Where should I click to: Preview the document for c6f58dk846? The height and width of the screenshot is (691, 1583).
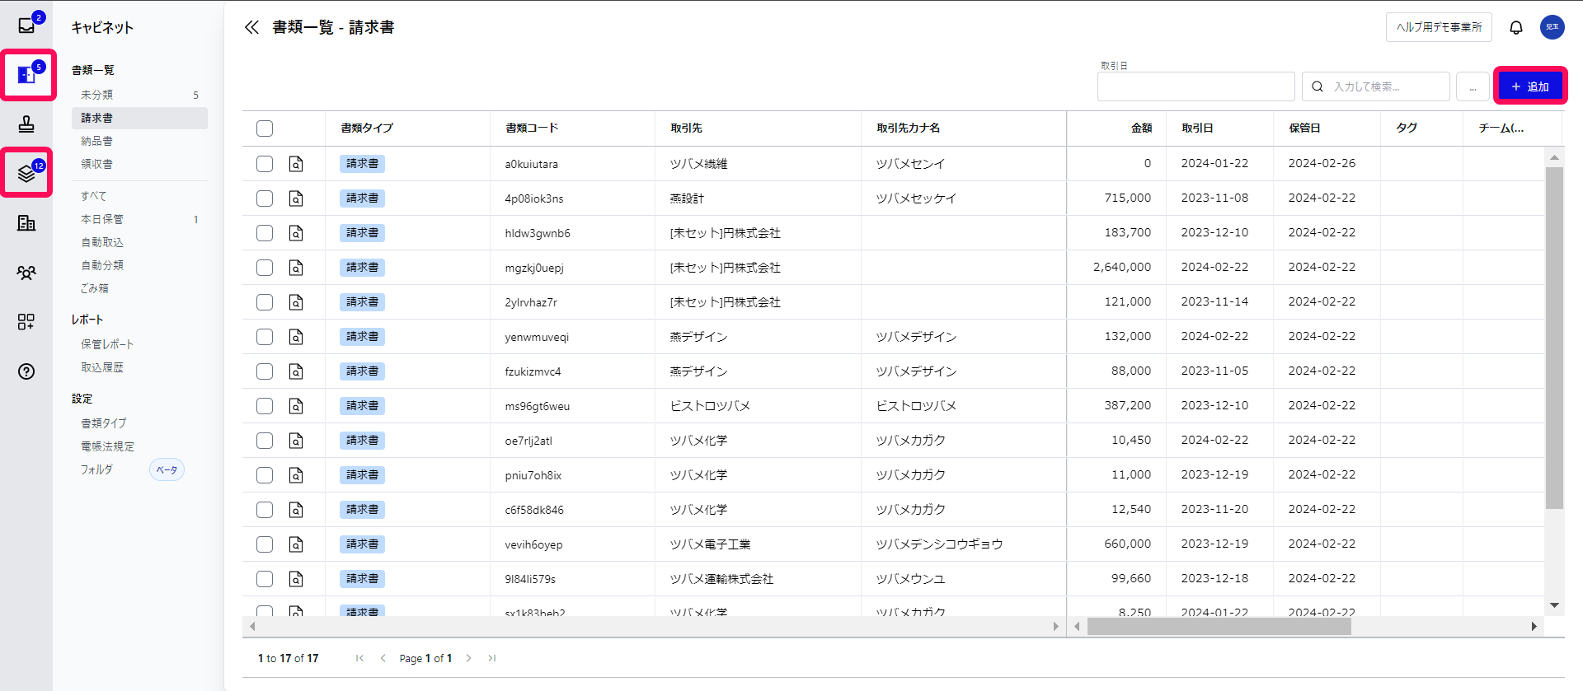296,510
